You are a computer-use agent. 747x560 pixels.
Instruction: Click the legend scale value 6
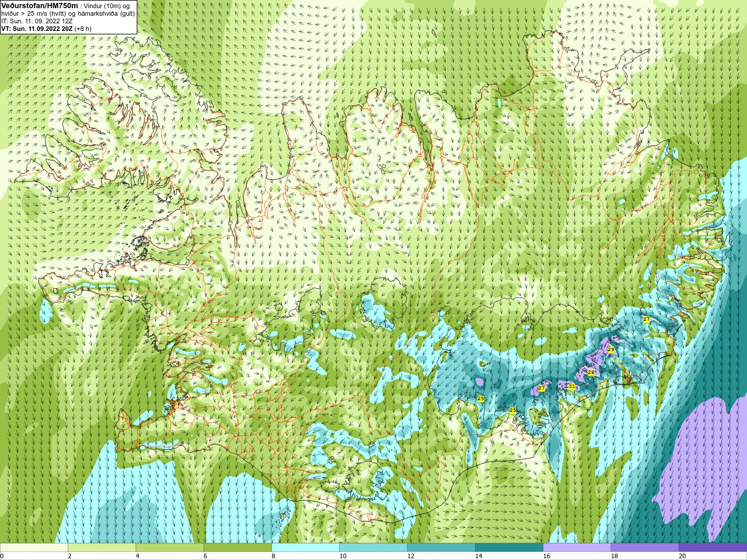(205, 556)
